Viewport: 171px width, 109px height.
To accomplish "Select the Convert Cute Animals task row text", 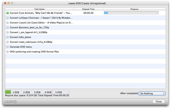I will tap(41, 13).
